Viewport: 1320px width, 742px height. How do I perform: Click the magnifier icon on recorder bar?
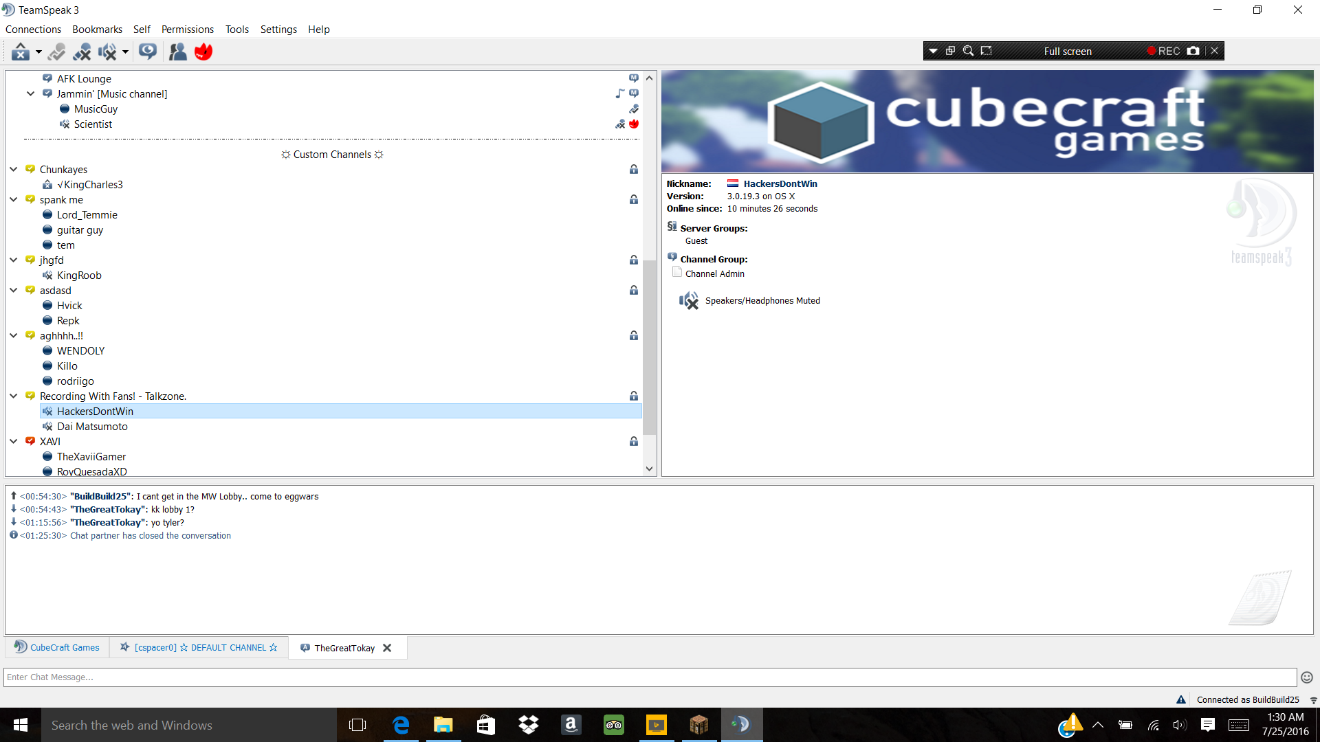tap(968, 51)
